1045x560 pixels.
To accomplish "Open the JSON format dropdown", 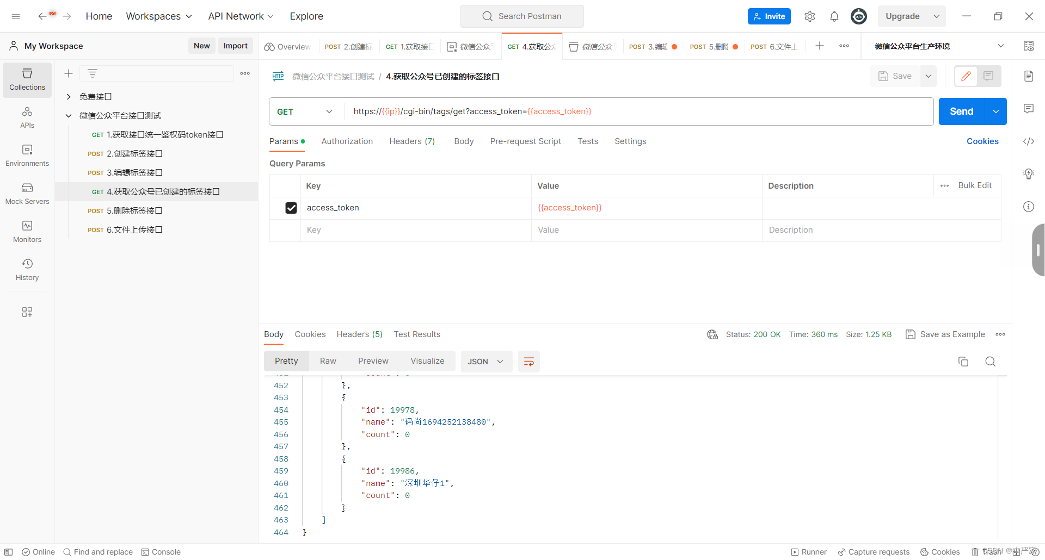I will [x=486, y=362].
